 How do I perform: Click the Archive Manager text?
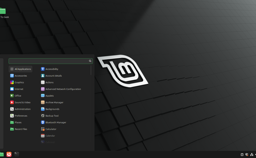tap(54, 102)
